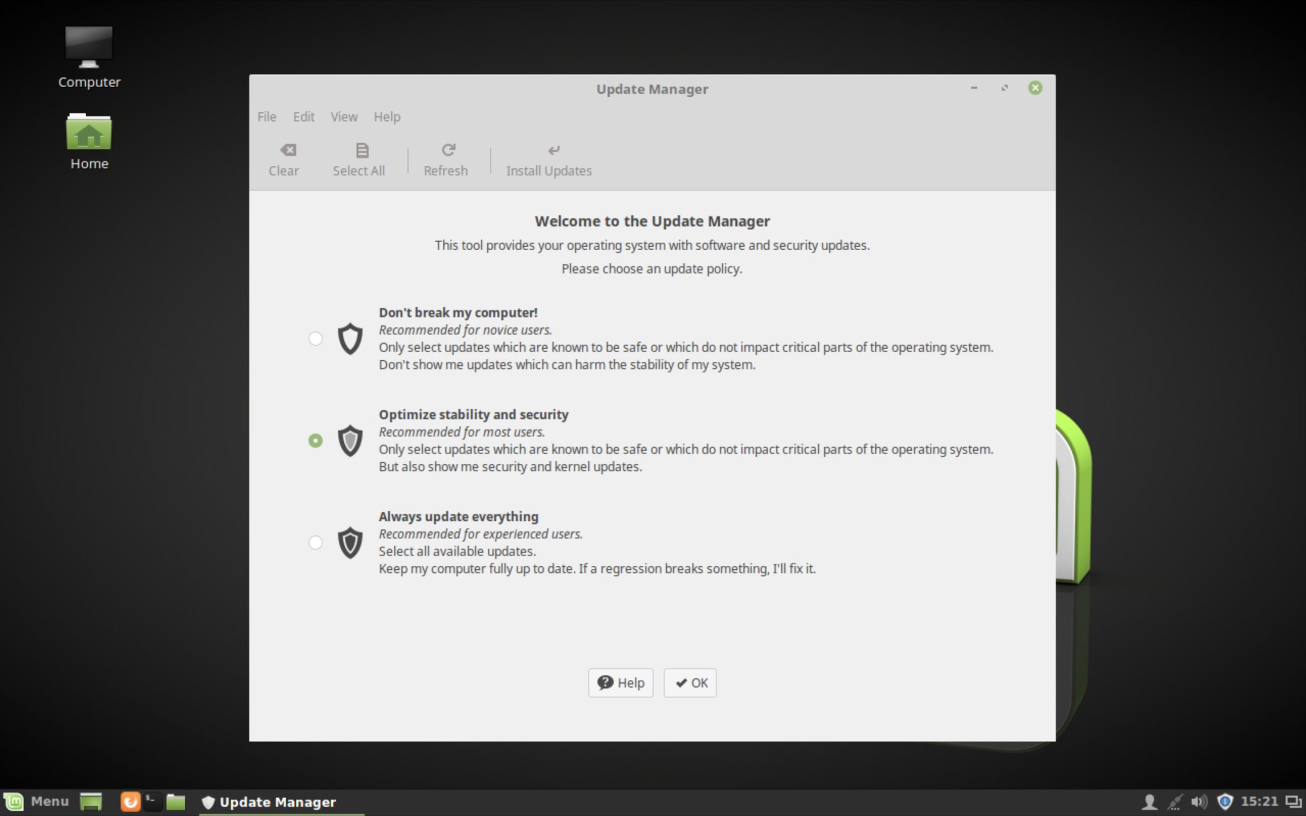The width and height of the screenshot is (1306, 816).
Task: Click Select All in the toolbar
Action: [x=359, y=160]
